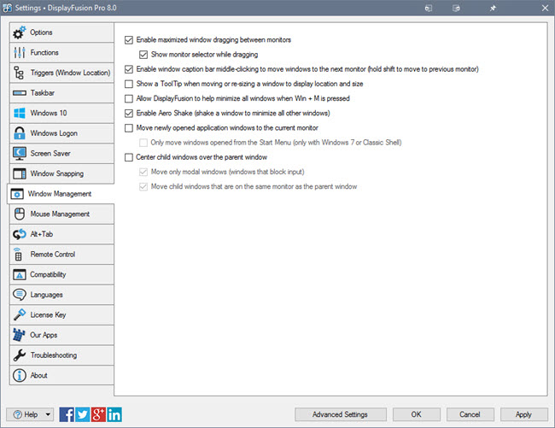
Task: Click the Alt+Tab arrows icon
Action: [20, 234]
